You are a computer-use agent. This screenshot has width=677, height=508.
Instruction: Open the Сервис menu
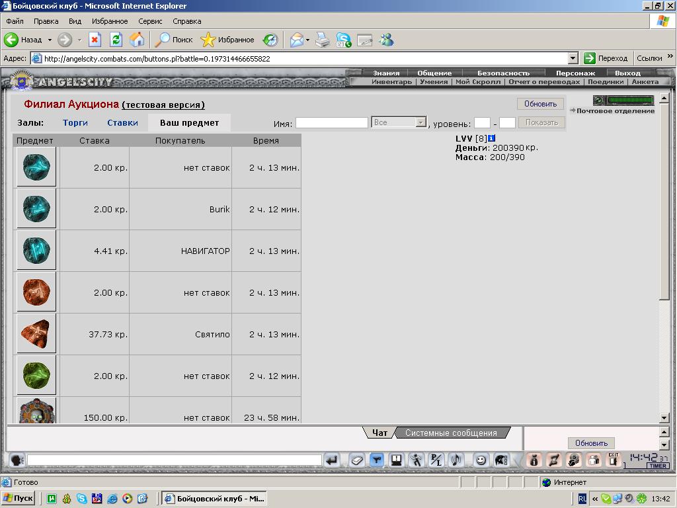click(150, 21)
